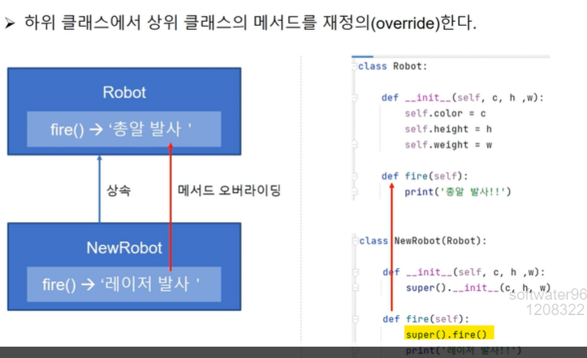Screen dimensions: 587x358
Task: Click the line 'super().__init__(c, h, w)'
Action: click(478, 288)
